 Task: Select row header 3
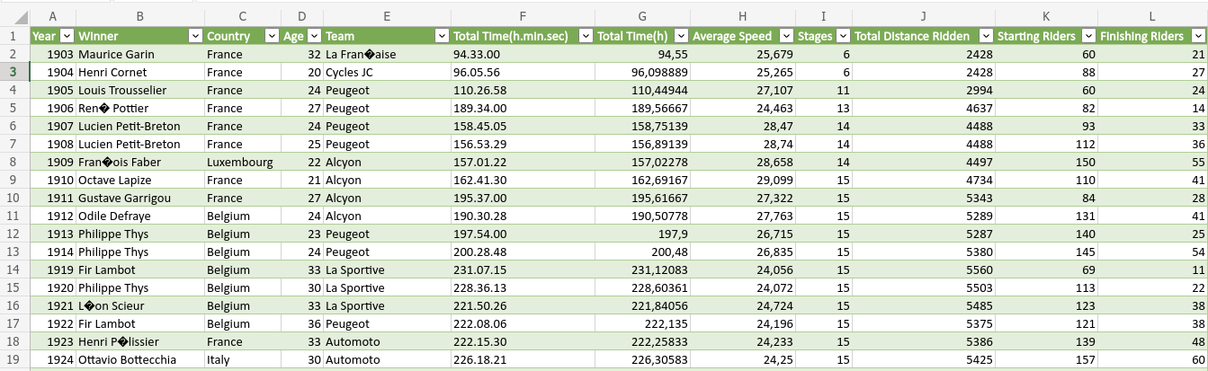(13, 72)
